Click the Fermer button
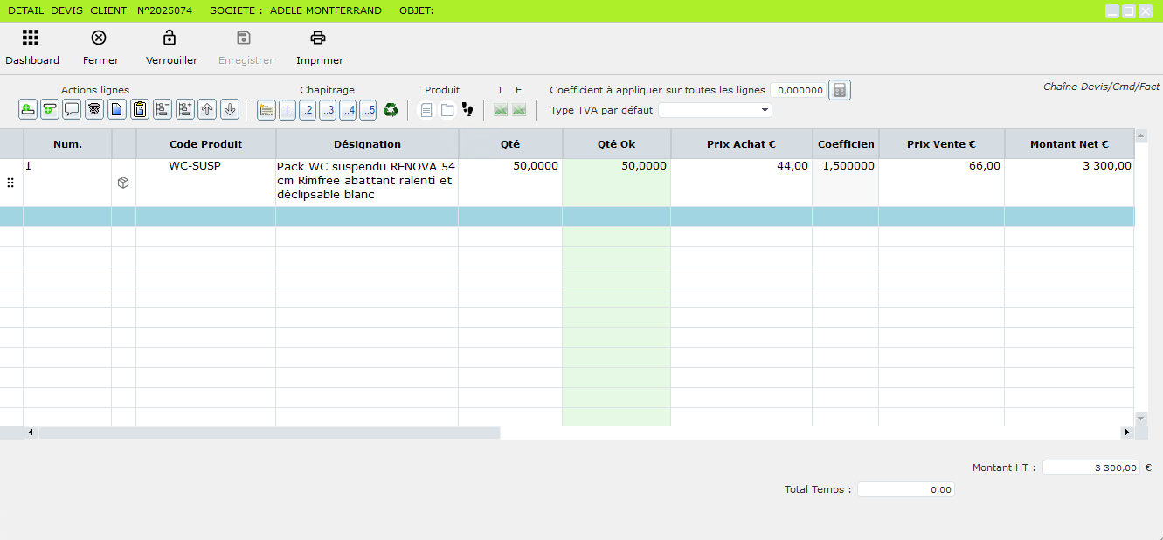This screenshot has width=1163, height=540. [100, 47]
